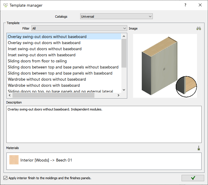Click inside the Description text box
208x185 pixels.
pos(104,124)
